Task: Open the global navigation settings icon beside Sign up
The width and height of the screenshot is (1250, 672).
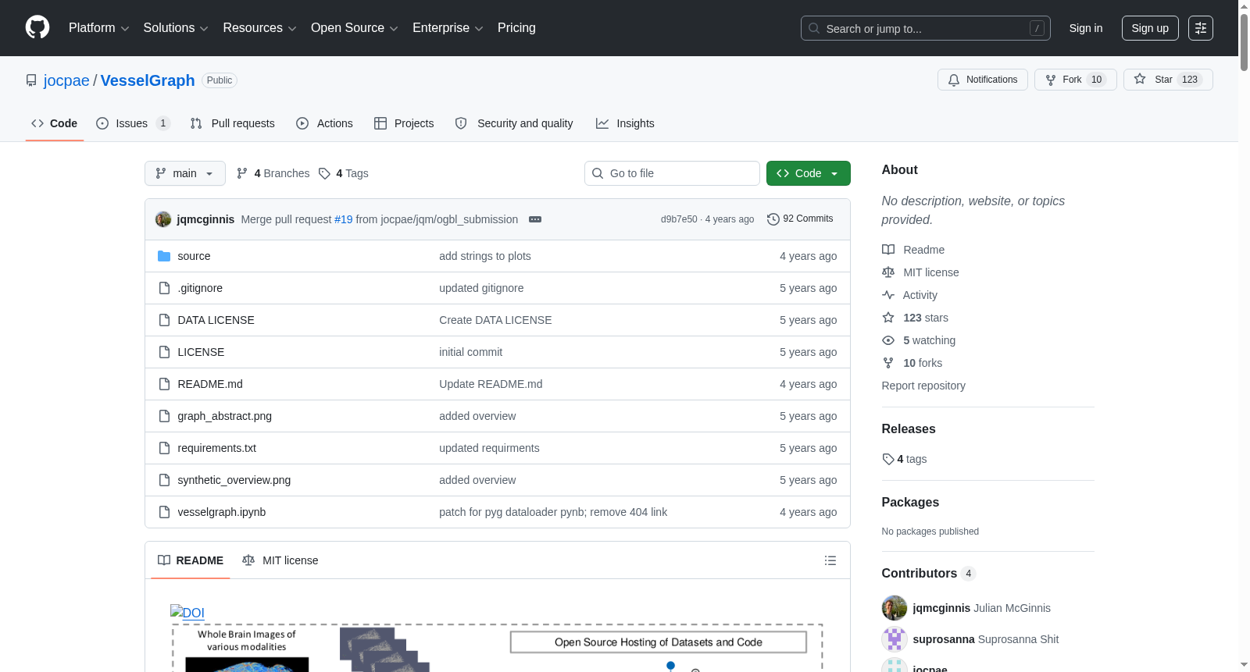Action: click(x=1201, y=28)
